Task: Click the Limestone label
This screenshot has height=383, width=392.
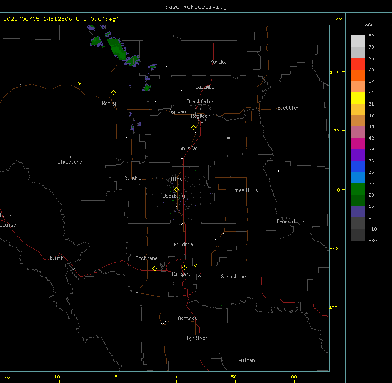Action: point(70,162)
